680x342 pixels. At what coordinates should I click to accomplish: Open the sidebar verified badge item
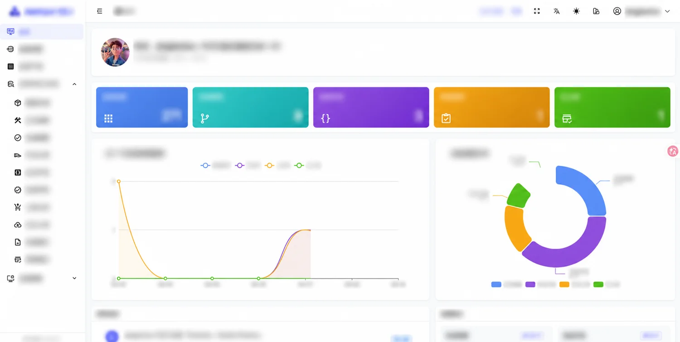pos(42,190)
